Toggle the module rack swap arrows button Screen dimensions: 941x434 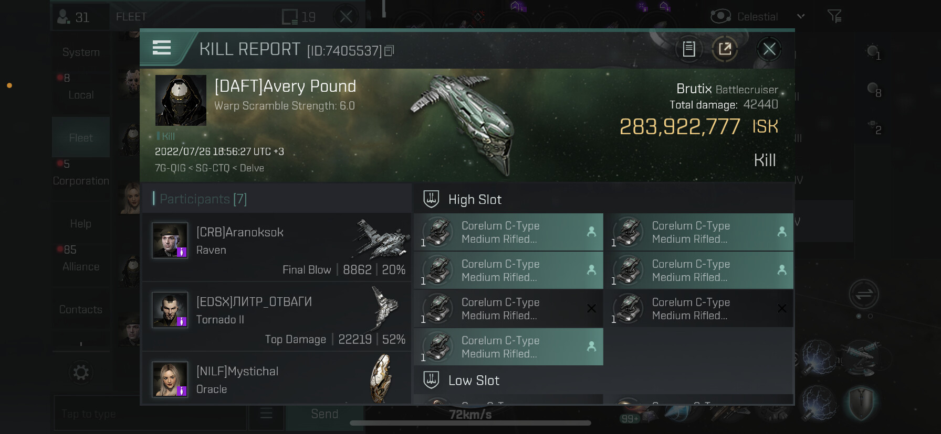pos(864,294)
